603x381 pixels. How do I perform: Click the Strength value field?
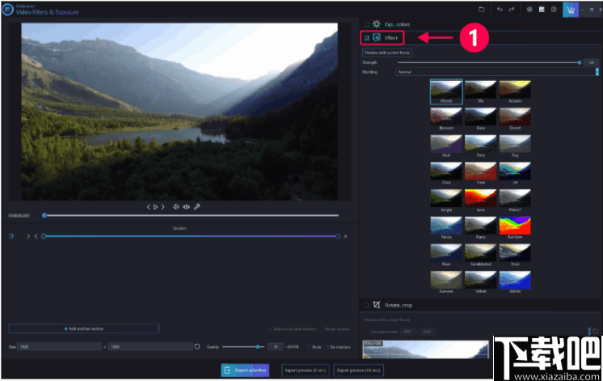pos(591,62)
